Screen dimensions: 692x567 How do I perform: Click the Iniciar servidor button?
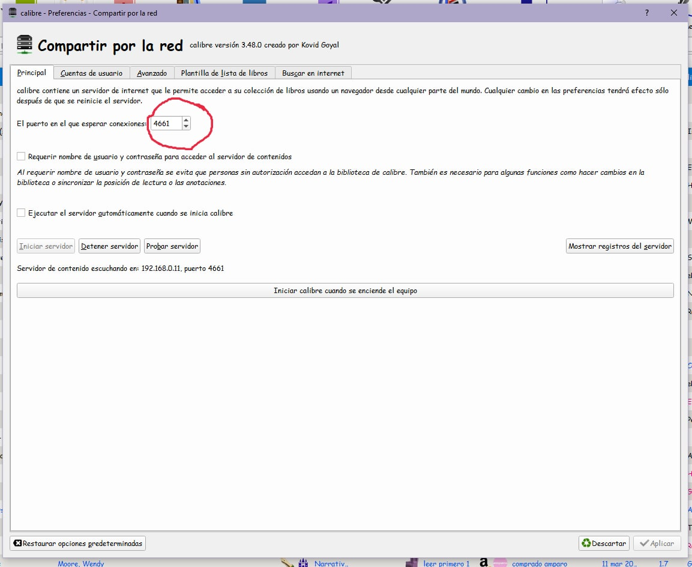46,246
